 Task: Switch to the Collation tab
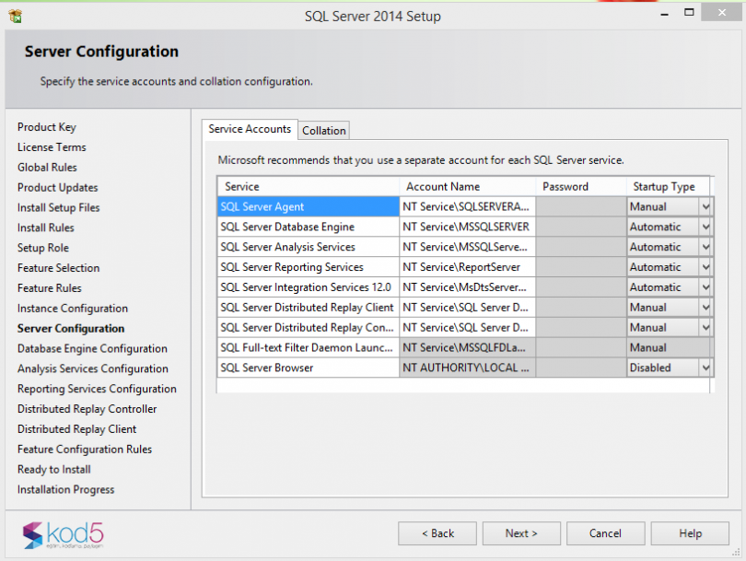323,130
